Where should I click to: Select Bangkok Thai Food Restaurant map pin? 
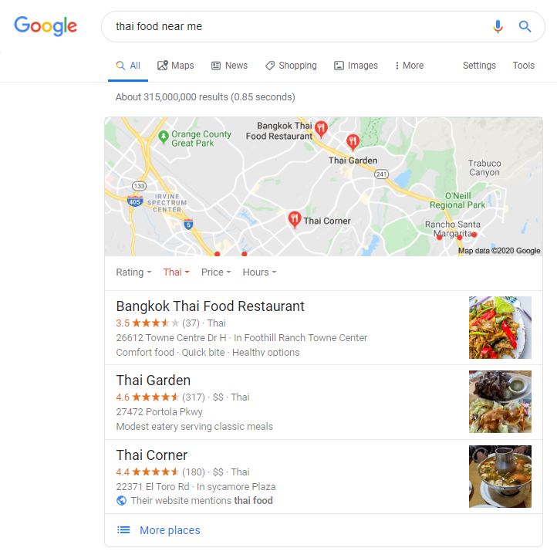coord(321,129)
